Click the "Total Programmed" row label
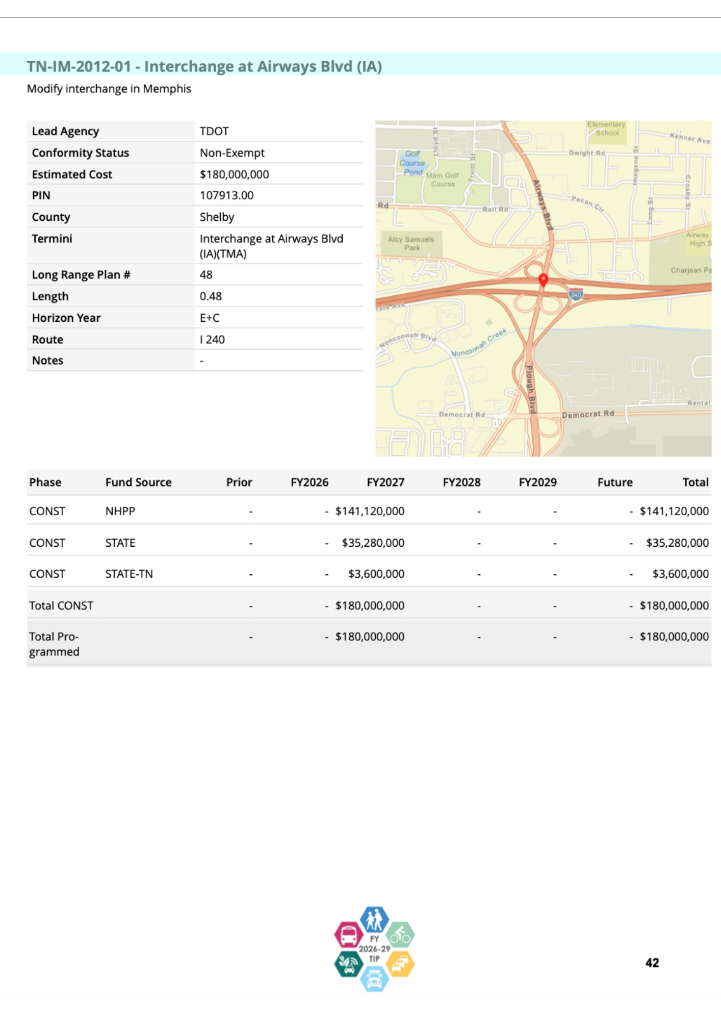721x1020 pixels. [54, 644]
